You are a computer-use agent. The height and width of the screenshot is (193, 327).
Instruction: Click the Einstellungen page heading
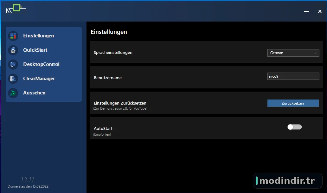(109, 32)
